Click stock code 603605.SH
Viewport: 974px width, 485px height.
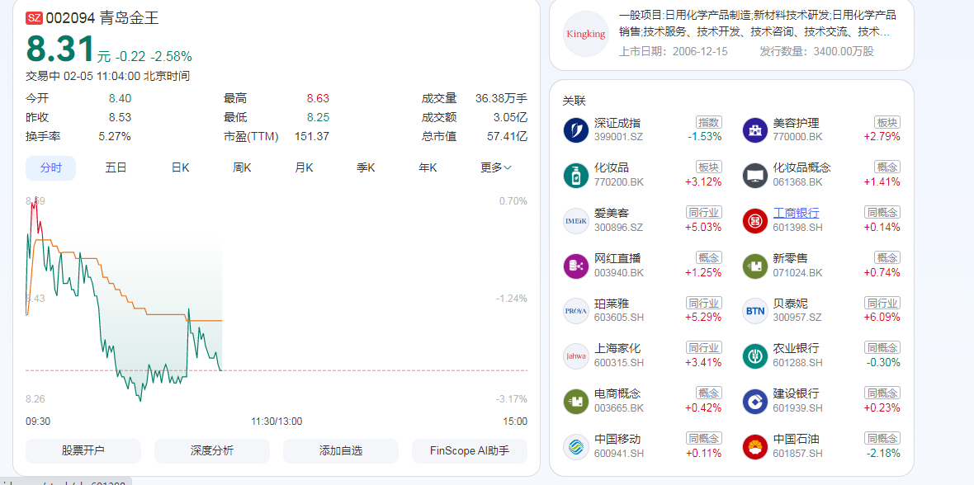click(619, 318)
